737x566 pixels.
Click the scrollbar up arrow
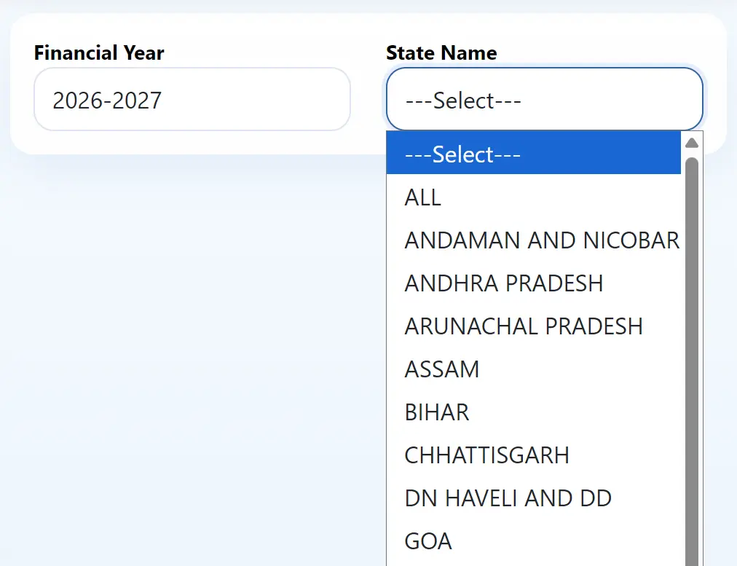(x=692, y=143)
